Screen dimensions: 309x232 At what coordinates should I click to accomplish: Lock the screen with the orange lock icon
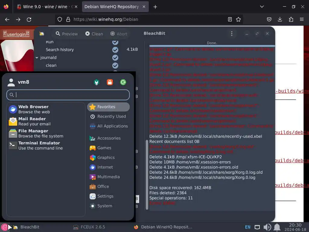tap(110, 82)
